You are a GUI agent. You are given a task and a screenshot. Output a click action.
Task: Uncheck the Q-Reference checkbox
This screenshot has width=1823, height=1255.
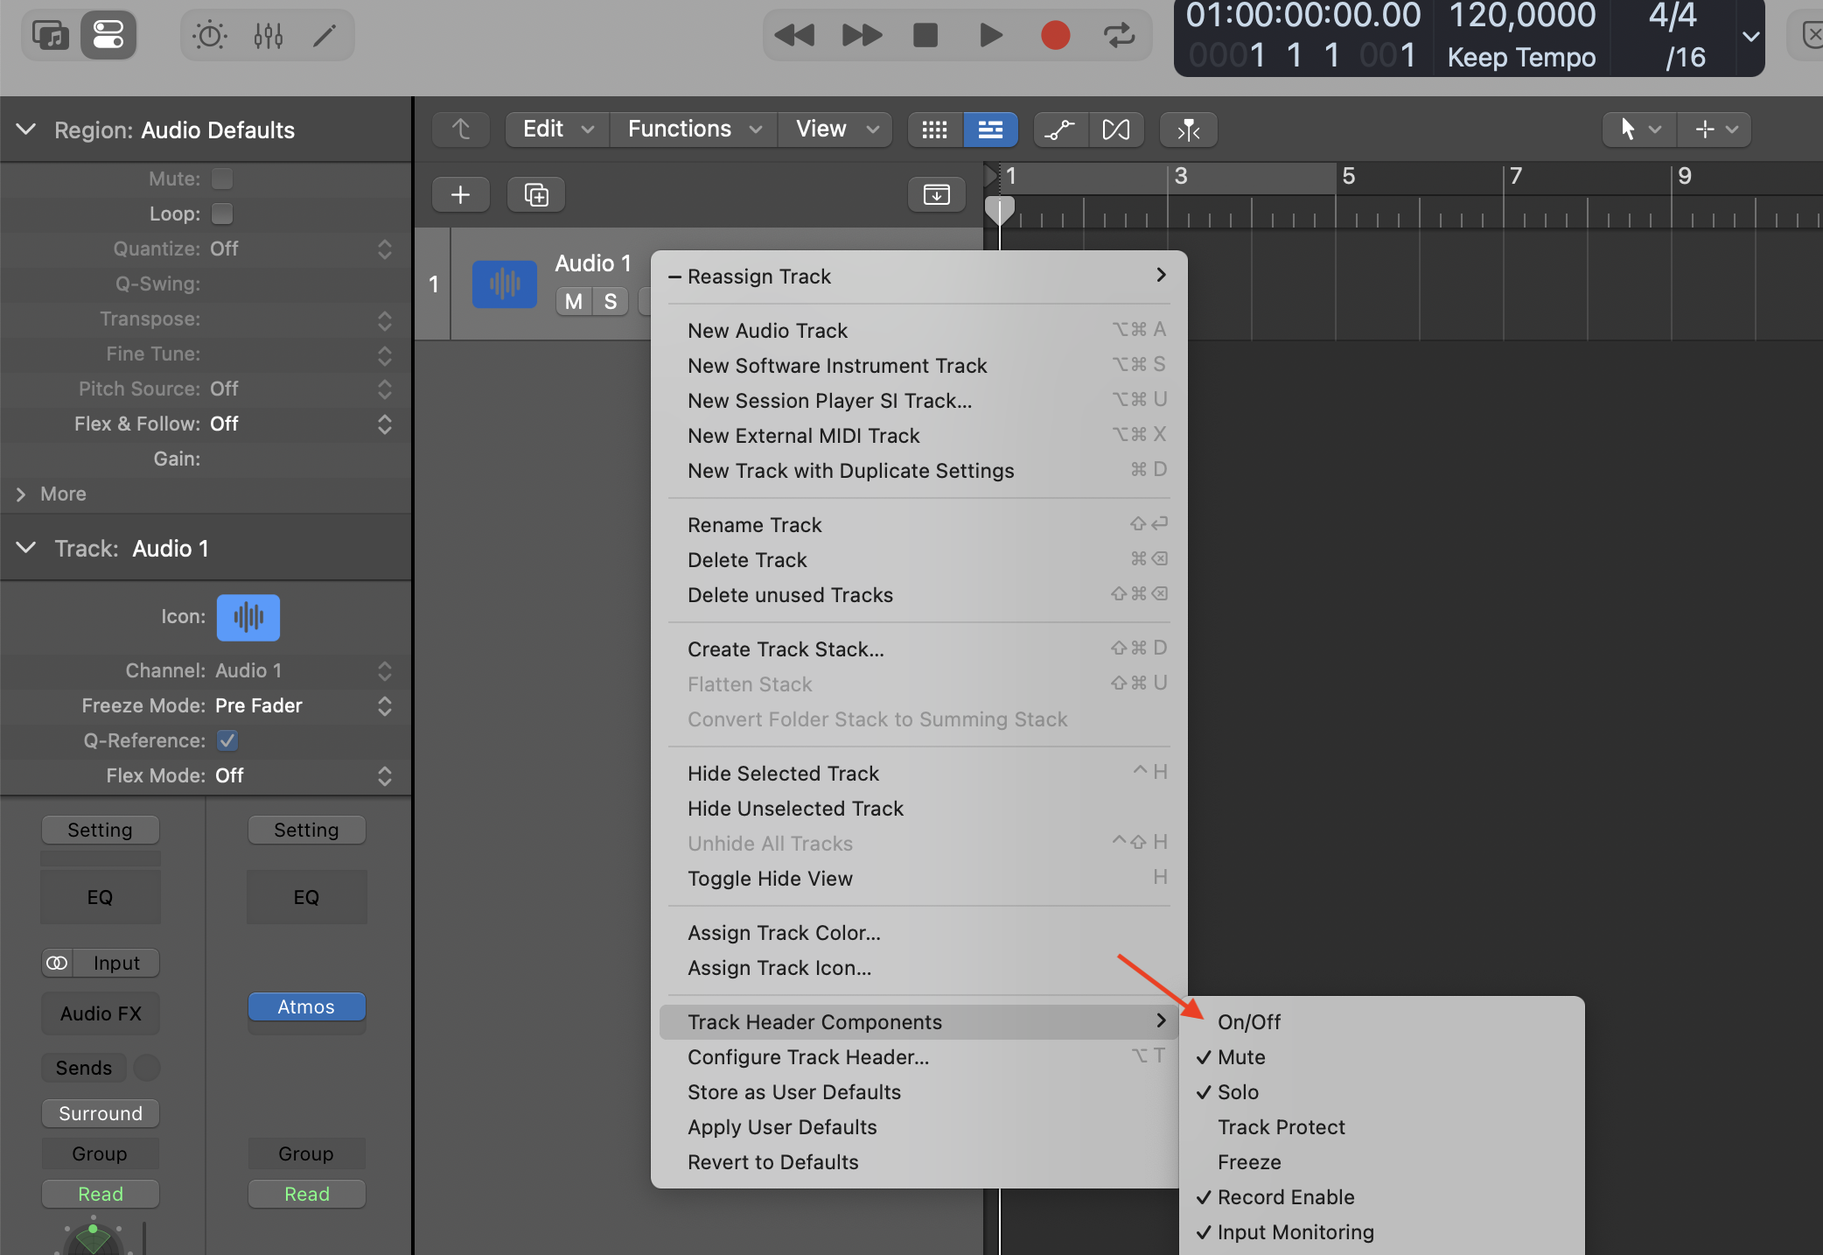[227, 740]
